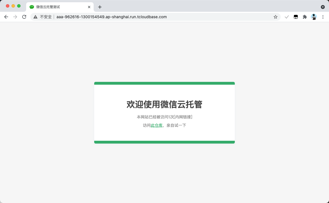
Task: Close the 微信云托管测试 tab
Action: [x=89, y=7]
